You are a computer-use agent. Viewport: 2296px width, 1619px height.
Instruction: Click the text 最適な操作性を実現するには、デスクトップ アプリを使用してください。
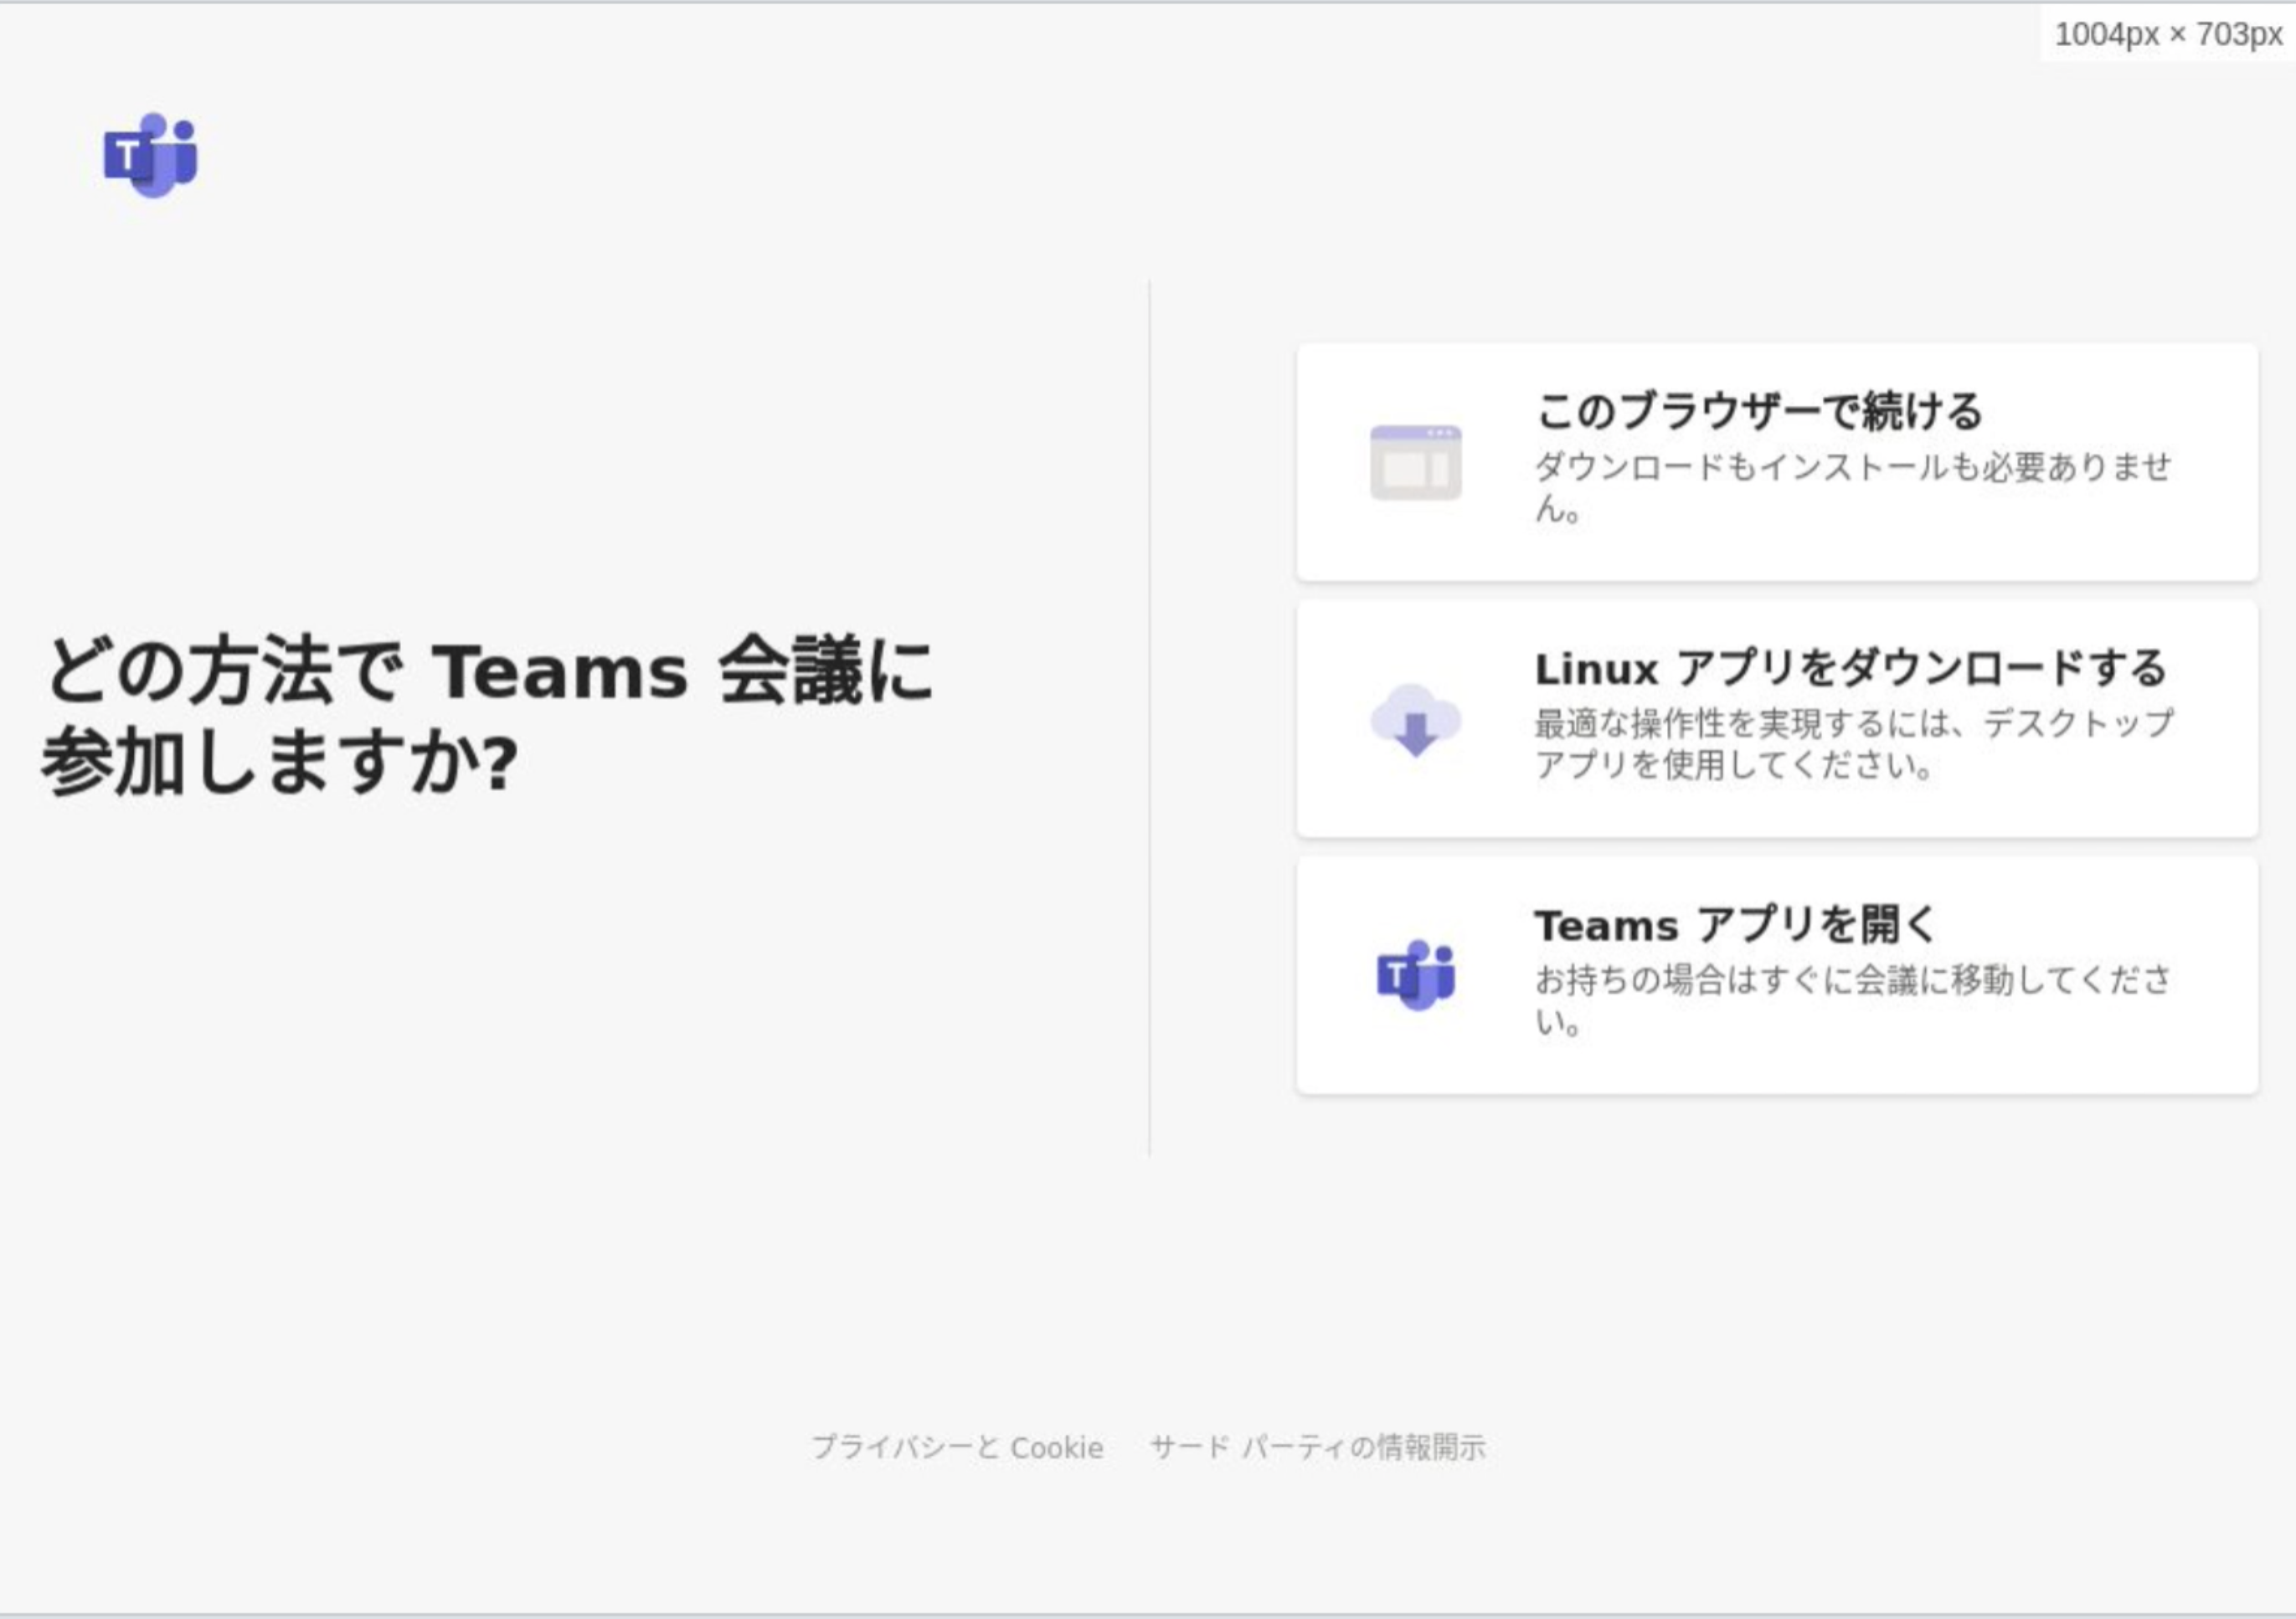tap(1853, 744)
